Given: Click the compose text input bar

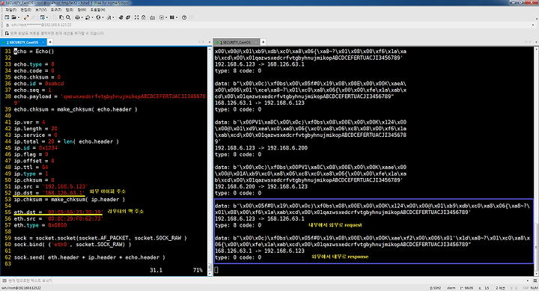Looking at the screenshot, I should (x=265, y=281).
